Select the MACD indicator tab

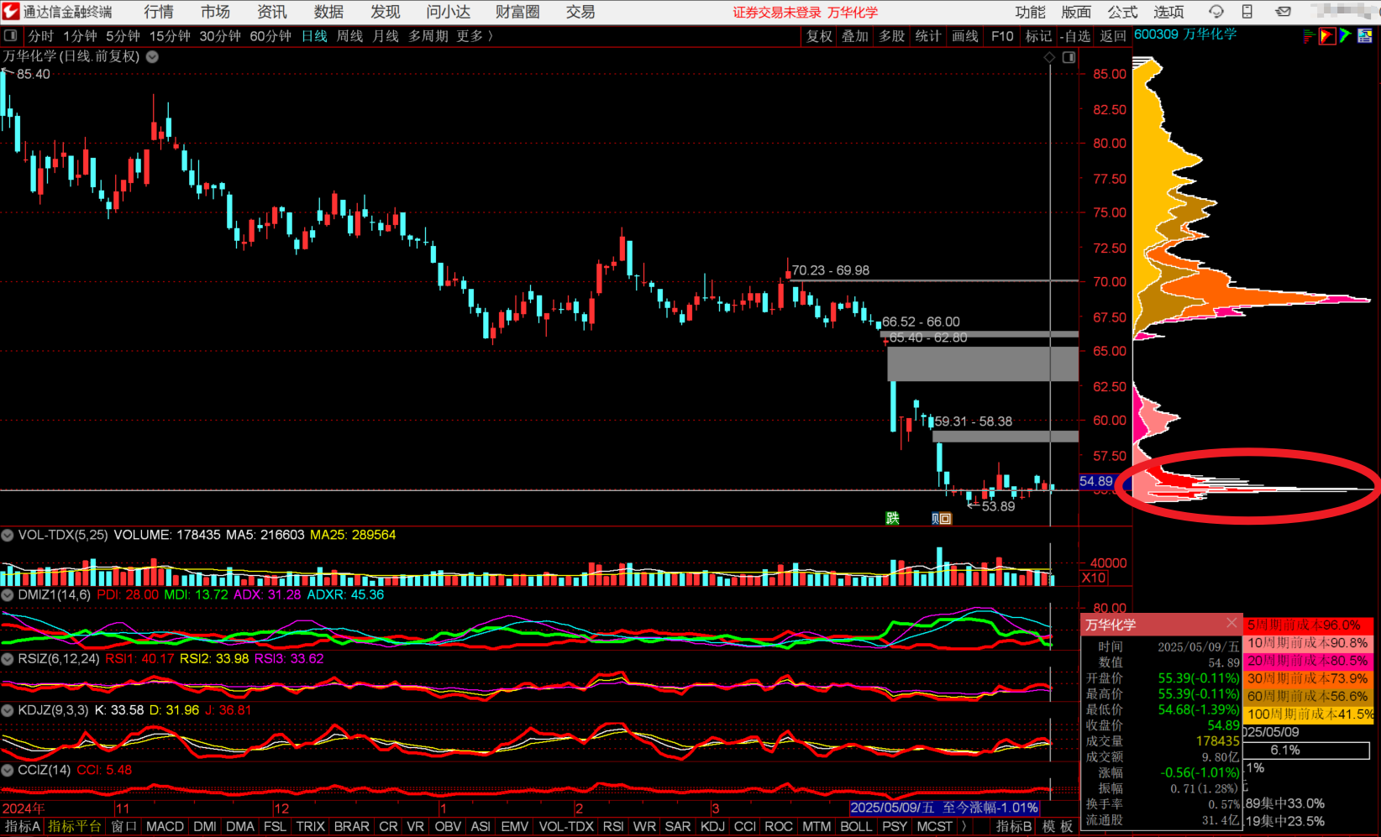[x=165, y=827]
